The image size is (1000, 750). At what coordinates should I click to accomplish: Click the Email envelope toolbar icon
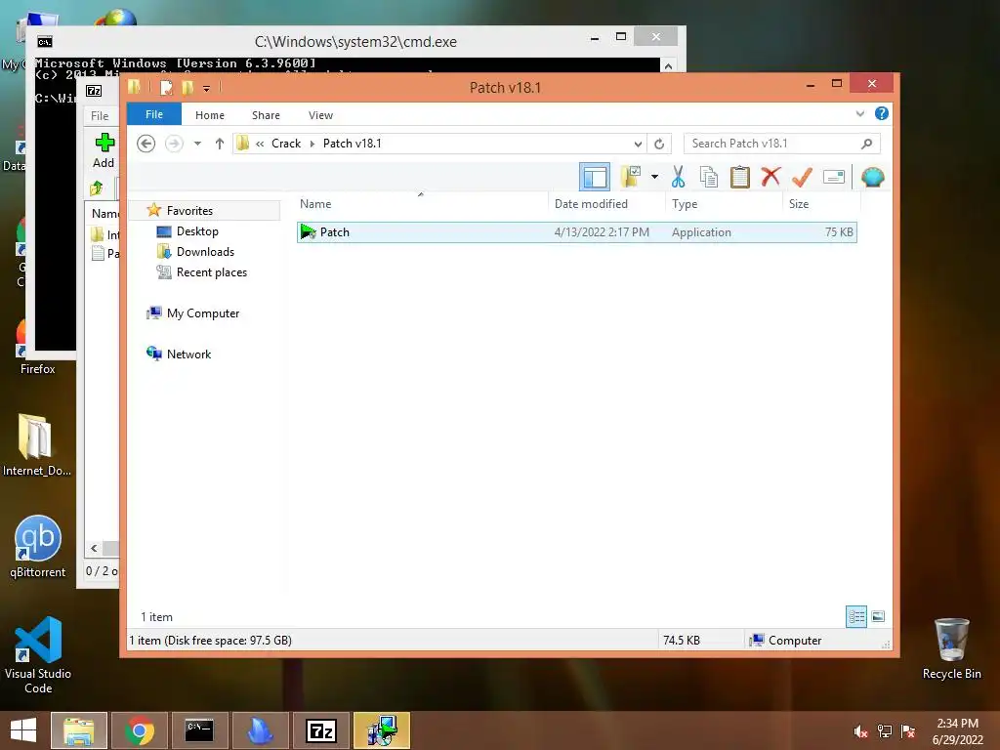click(x=834, y=177)
